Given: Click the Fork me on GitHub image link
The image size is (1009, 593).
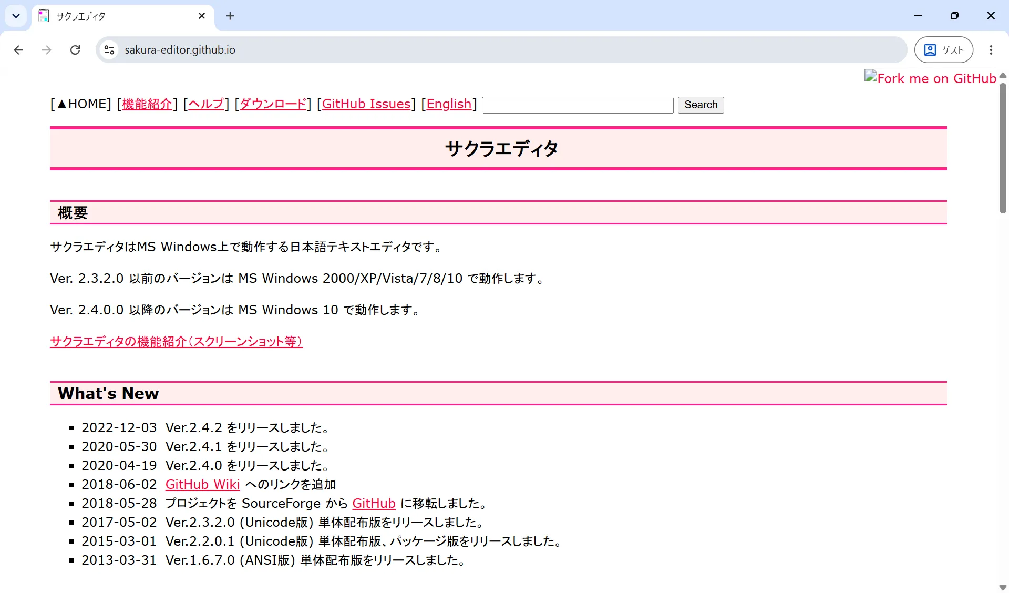Looking at the screenshot, I should [x=931, y=78].
